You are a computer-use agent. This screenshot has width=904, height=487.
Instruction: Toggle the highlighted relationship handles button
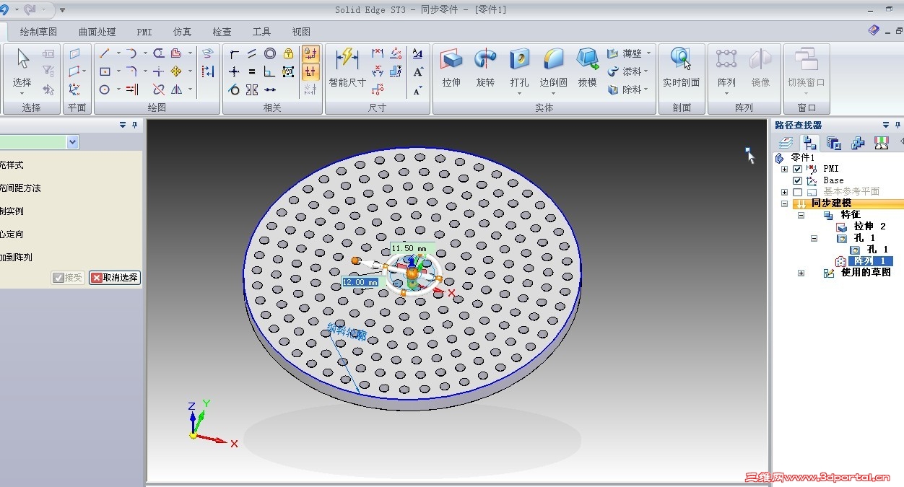point(310,71)
